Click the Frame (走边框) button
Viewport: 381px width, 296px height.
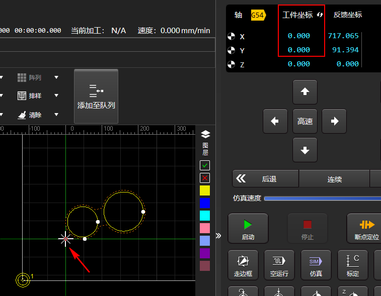[243, 265]
